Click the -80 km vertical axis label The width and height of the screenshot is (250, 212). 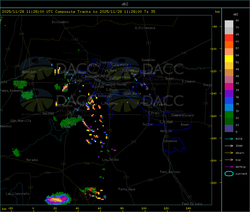click(x=215, y=26)
